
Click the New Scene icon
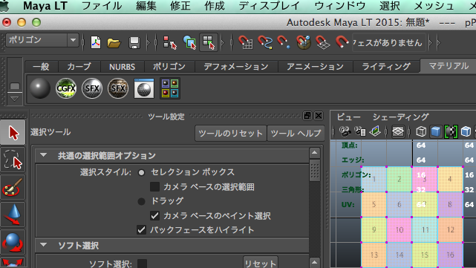(x=96, y=42)
